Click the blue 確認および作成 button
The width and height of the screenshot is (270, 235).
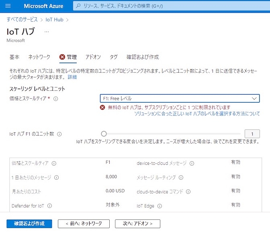[29, 224]
